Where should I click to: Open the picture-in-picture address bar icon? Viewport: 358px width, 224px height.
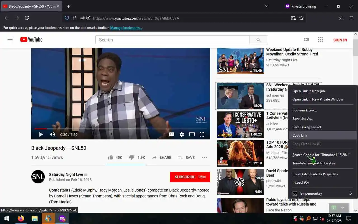pos(293,18)
